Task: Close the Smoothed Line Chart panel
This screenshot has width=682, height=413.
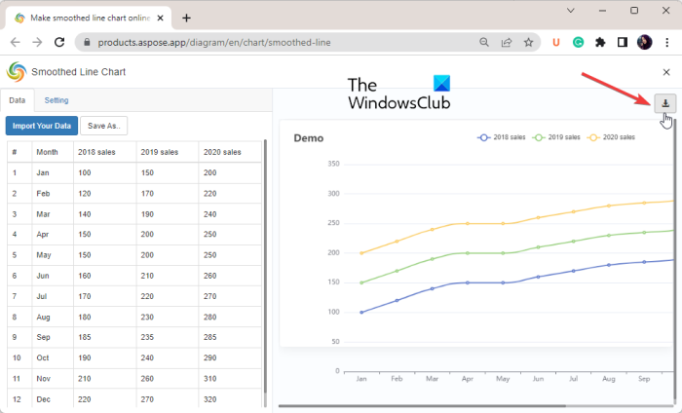Action: click(665, 72)
